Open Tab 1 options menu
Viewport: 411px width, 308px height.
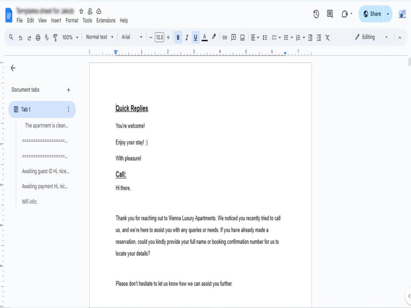click(x=68, y=109)
